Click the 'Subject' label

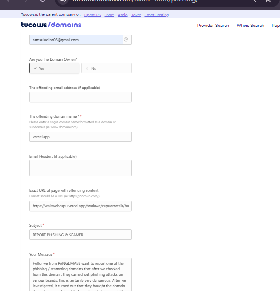35,225
